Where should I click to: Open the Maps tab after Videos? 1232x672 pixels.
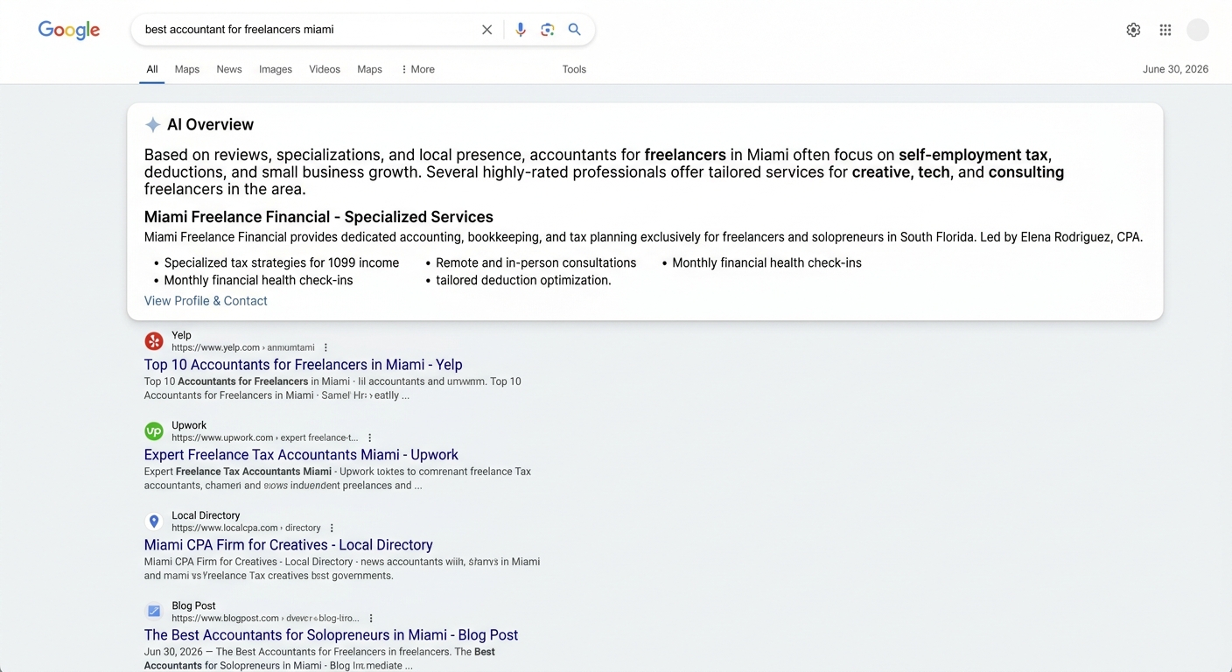pyautogui.click(x=370, y=69)
